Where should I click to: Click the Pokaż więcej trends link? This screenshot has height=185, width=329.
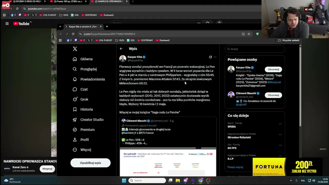click(x=235, y=167)
